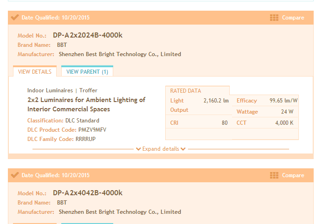Expand details of the first product
Screen dimensions: 329x224
tap(161, 149)
